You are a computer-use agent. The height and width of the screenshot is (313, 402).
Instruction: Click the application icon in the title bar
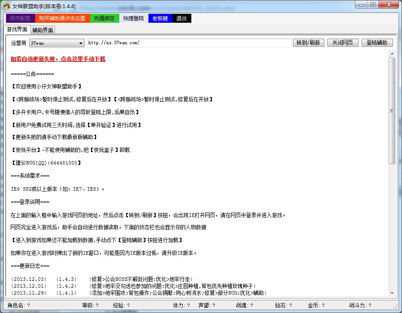tap(6, 5)
